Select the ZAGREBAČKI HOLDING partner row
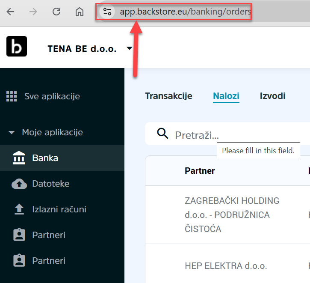The width and height of the screenshot is (310, 283). pyautogui.click(x=232, y=214)
